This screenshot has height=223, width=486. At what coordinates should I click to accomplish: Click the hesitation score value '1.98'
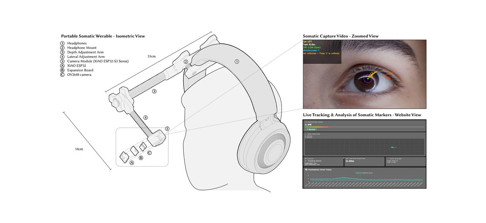[308, 125]
